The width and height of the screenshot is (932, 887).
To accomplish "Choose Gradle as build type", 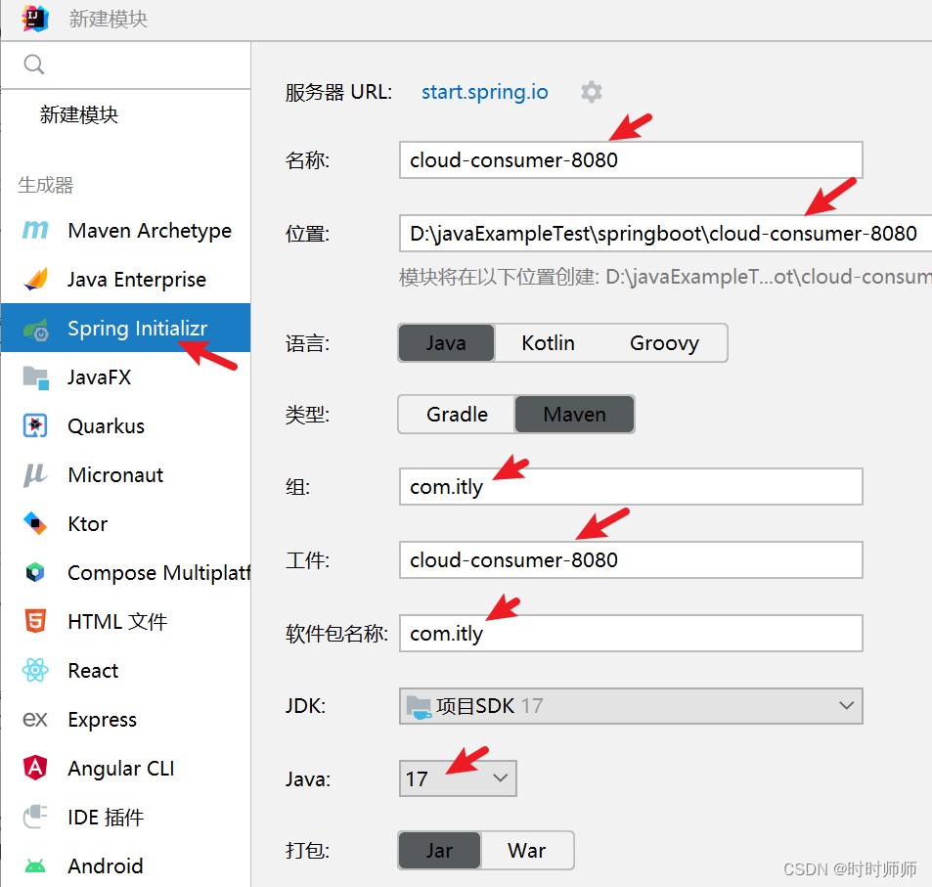I will 457,415.
